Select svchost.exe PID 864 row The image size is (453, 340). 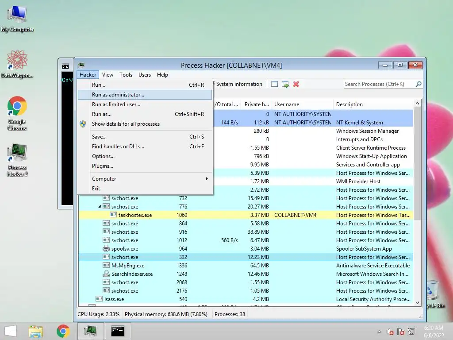246,223
